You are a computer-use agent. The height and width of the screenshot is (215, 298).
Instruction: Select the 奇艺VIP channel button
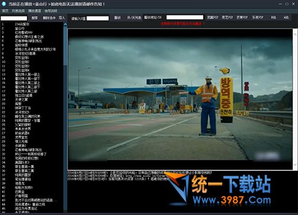pyautogui.click(x=227, y=17)
